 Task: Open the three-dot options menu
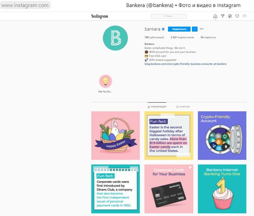click(x=201, y=29)
